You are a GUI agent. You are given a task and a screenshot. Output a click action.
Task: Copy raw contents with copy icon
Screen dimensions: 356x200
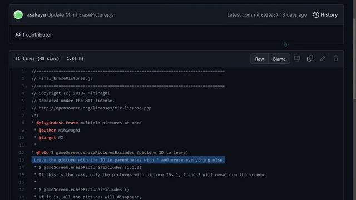310,58
